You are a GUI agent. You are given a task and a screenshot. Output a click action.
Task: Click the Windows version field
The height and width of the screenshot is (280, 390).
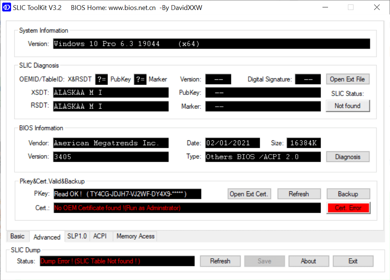tap(211, 44)
